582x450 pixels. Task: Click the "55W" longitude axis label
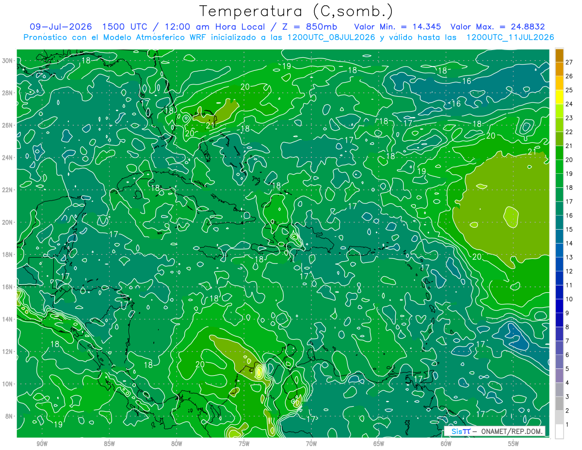[513, 444]
